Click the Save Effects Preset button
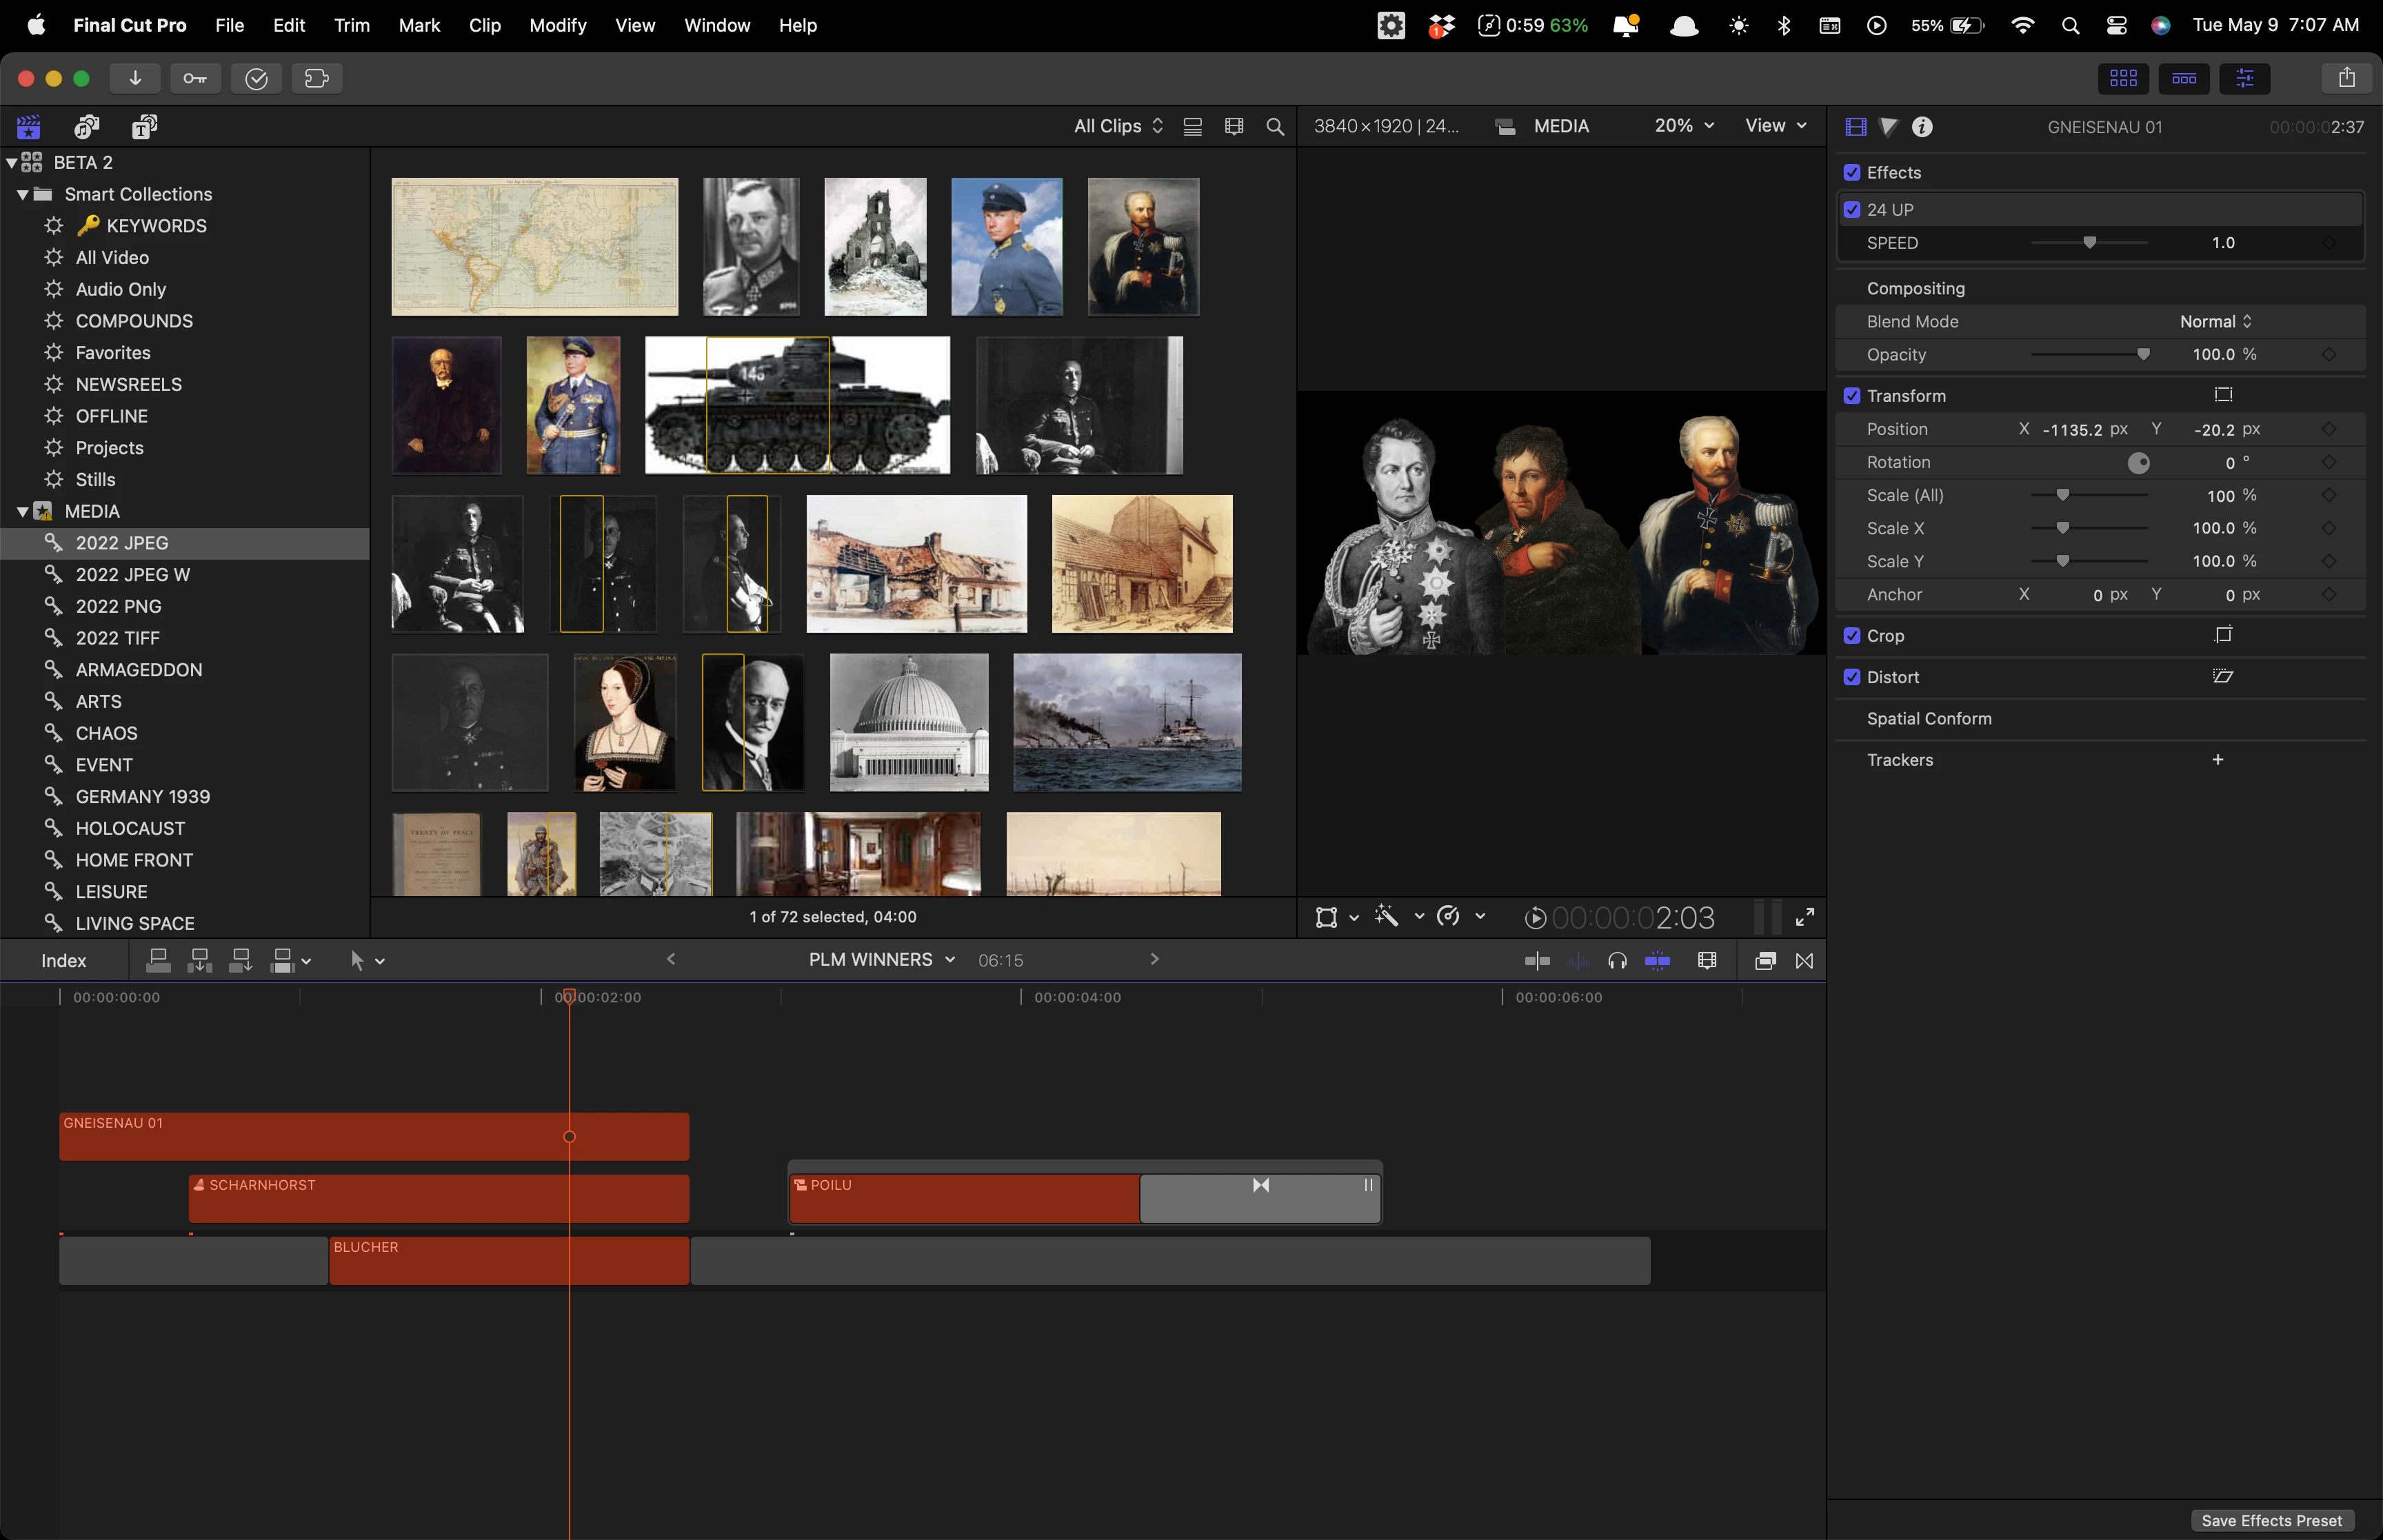This screenshot has height=1540, width=2383. point(2271,1520)
